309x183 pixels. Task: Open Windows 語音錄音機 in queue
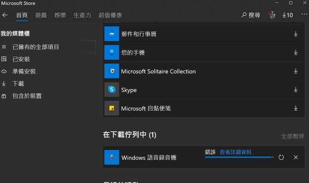pyautogui.click(x=149, y=157)
